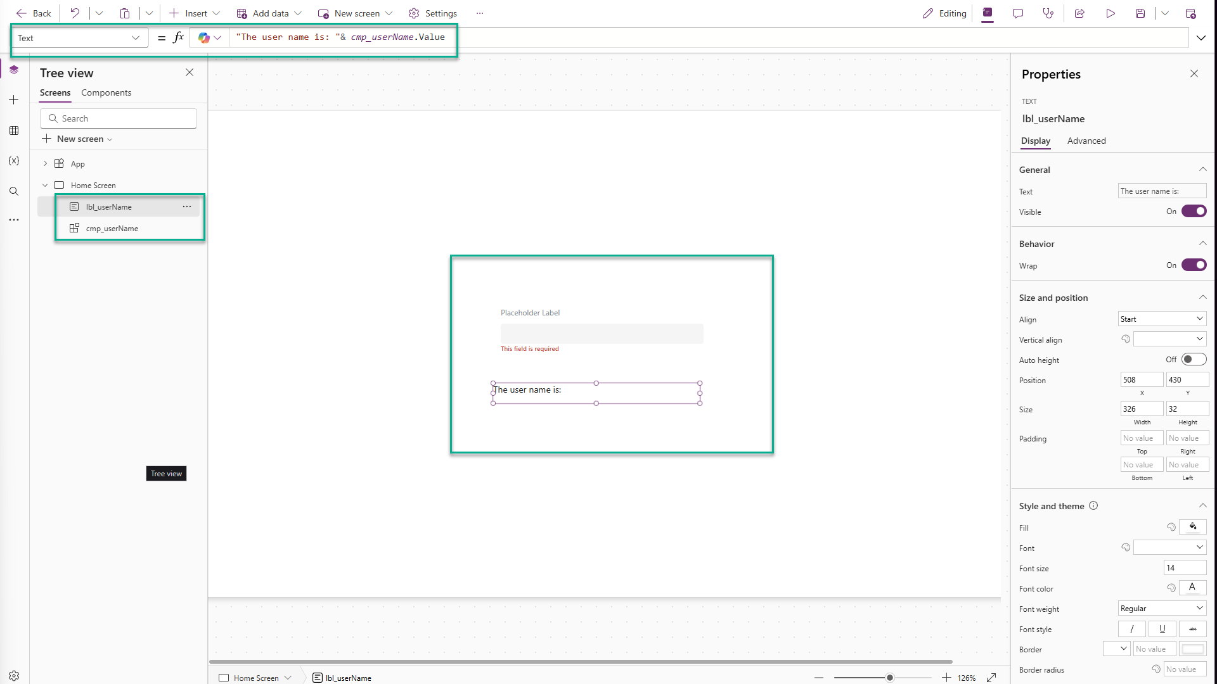Open the Copilot icon in formula bar
The width and height of the screenshot is (1217, 684).
(203, 38)
